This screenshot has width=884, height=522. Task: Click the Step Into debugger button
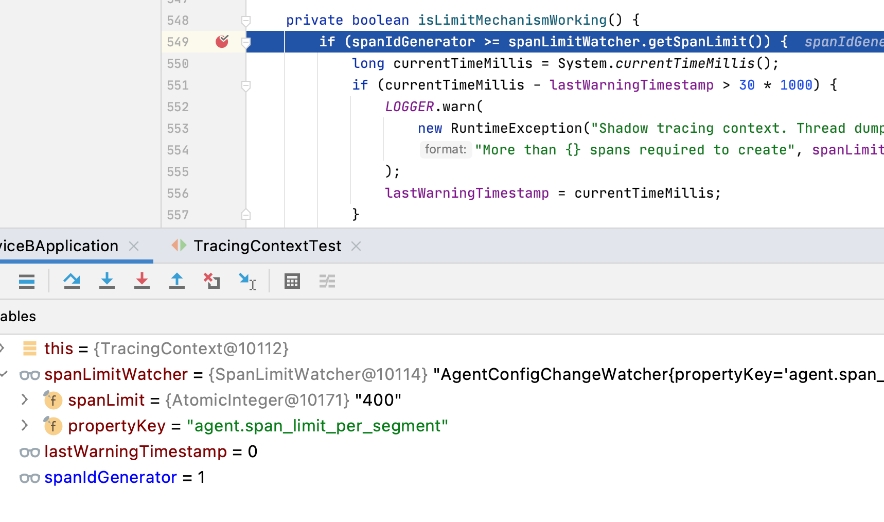(107, 281)
